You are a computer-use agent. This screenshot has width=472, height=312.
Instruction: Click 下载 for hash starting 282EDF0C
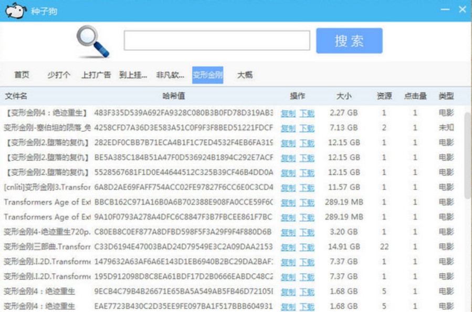coord(307,143)
